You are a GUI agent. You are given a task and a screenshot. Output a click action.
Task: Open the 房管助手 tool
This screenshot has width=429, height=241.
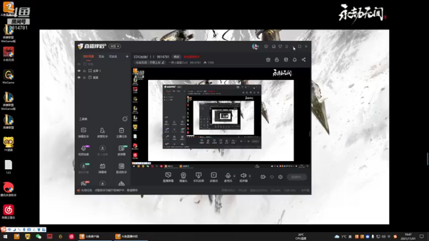click(x=102, y=132)
